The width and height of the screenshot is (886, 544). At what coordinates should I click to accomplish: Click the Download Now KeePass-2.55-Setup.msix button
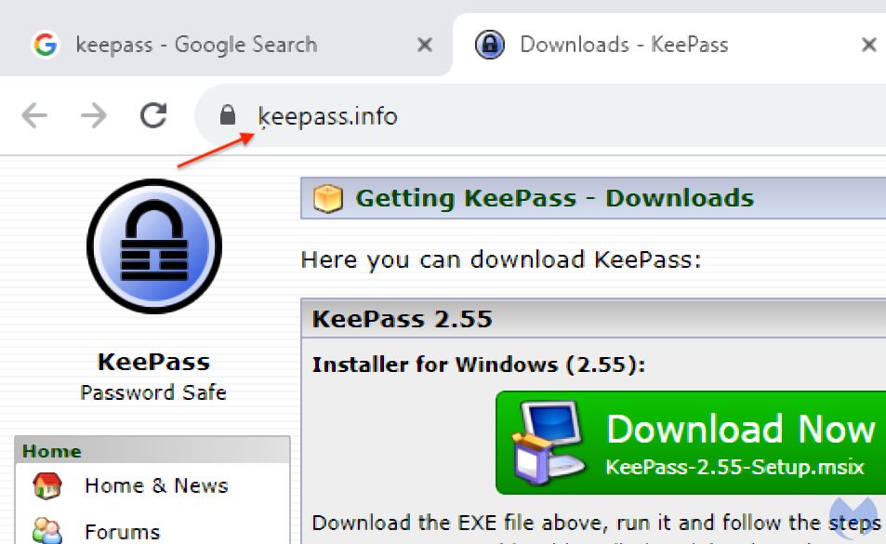[691, 443]
